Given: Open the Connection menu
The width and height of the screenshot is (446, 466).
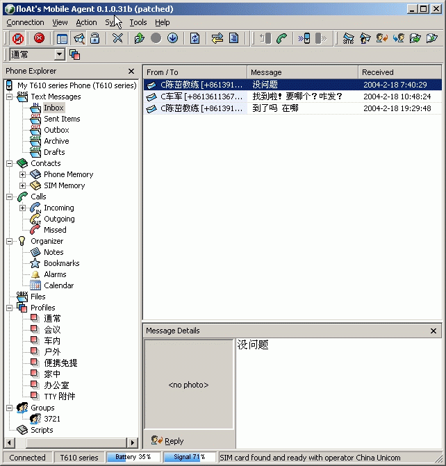Looking at the screenshot, I should [25, 22].
